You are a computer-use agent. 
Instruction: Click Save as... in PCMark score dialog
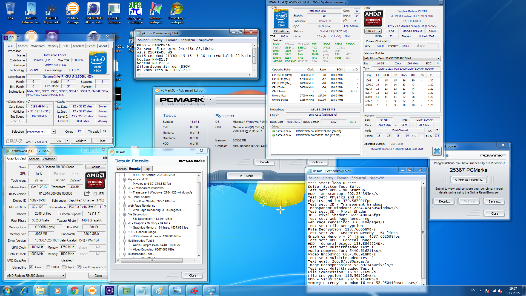(x=495, y=201)
